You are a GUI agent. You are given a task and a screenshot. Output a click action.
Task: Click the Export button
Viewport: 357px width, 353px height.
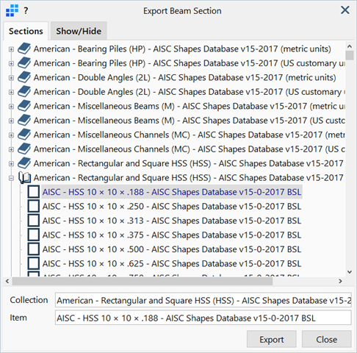pyautogui.click(x=272, y=339)
